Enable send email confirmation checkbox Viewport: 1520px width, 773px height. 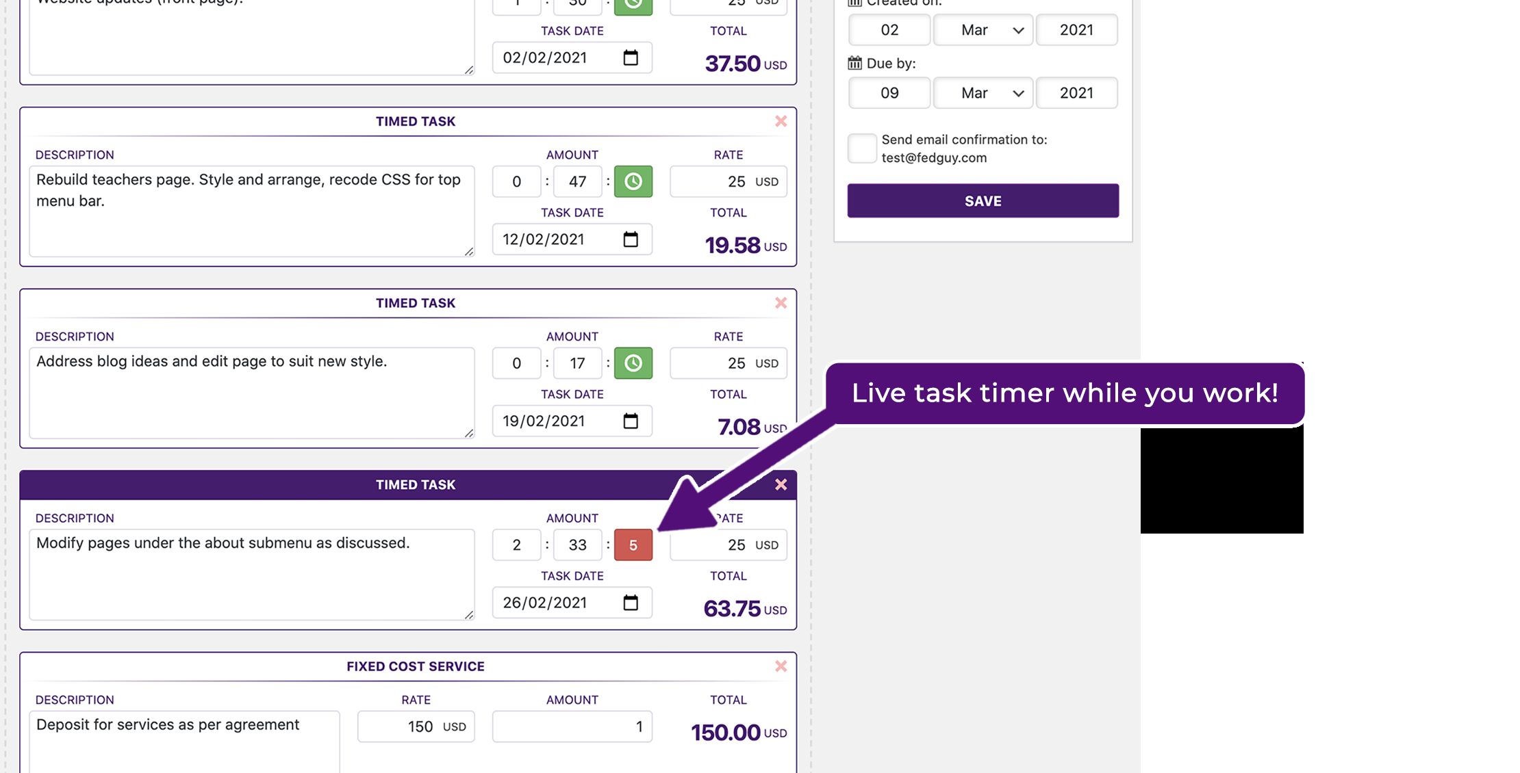click(861, 148)
